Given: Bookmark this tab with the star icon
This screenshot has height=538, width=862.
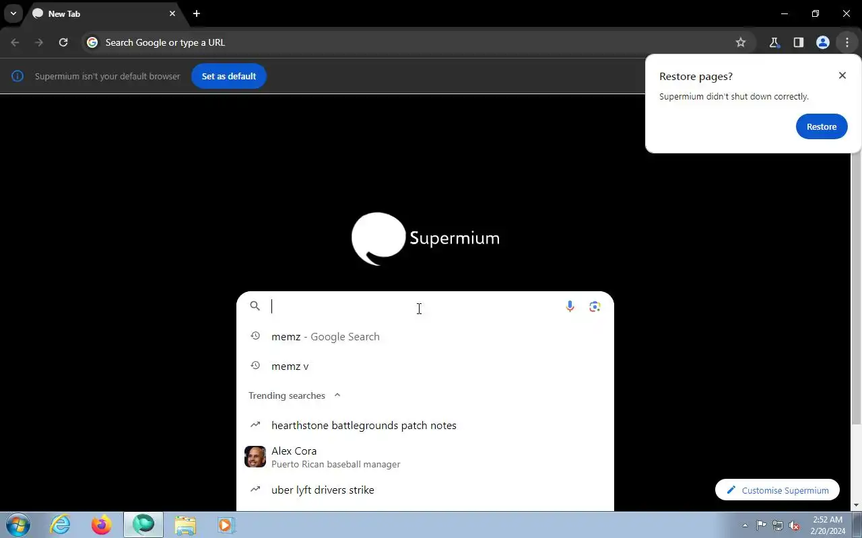Looking at the screenshot, I should click(741, 42).
